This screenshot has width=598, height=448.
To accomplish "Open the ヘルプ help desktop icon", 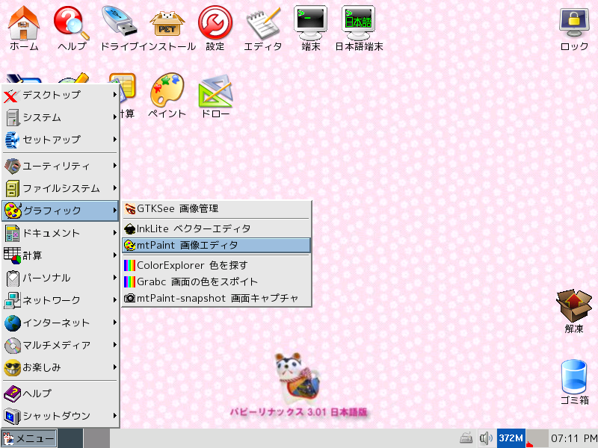I will [x=72, y=22].
